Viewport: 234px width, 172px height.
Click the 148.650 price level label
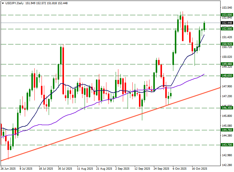[227, 76]
